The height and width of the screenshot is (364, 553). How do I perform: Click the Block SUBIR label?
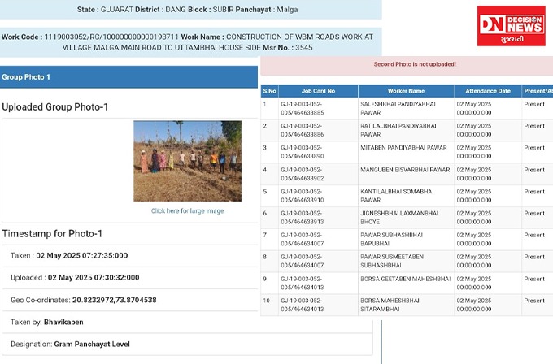click(211, 10)
